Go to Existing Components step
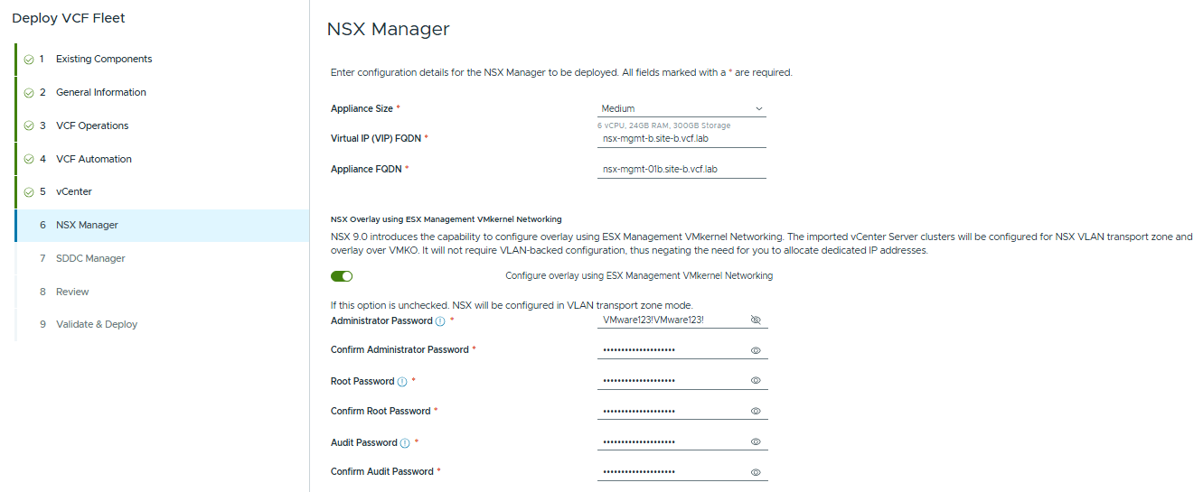 click(x=103, y=60)
